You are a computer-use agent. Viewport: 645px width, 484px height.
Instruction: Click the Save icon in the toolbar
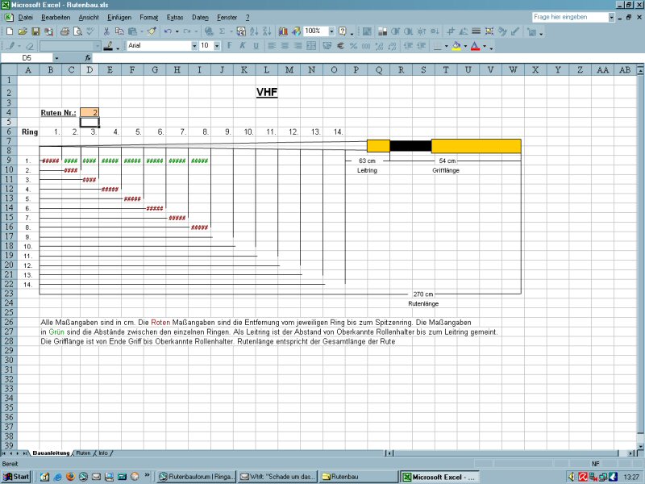pos(35,31)
